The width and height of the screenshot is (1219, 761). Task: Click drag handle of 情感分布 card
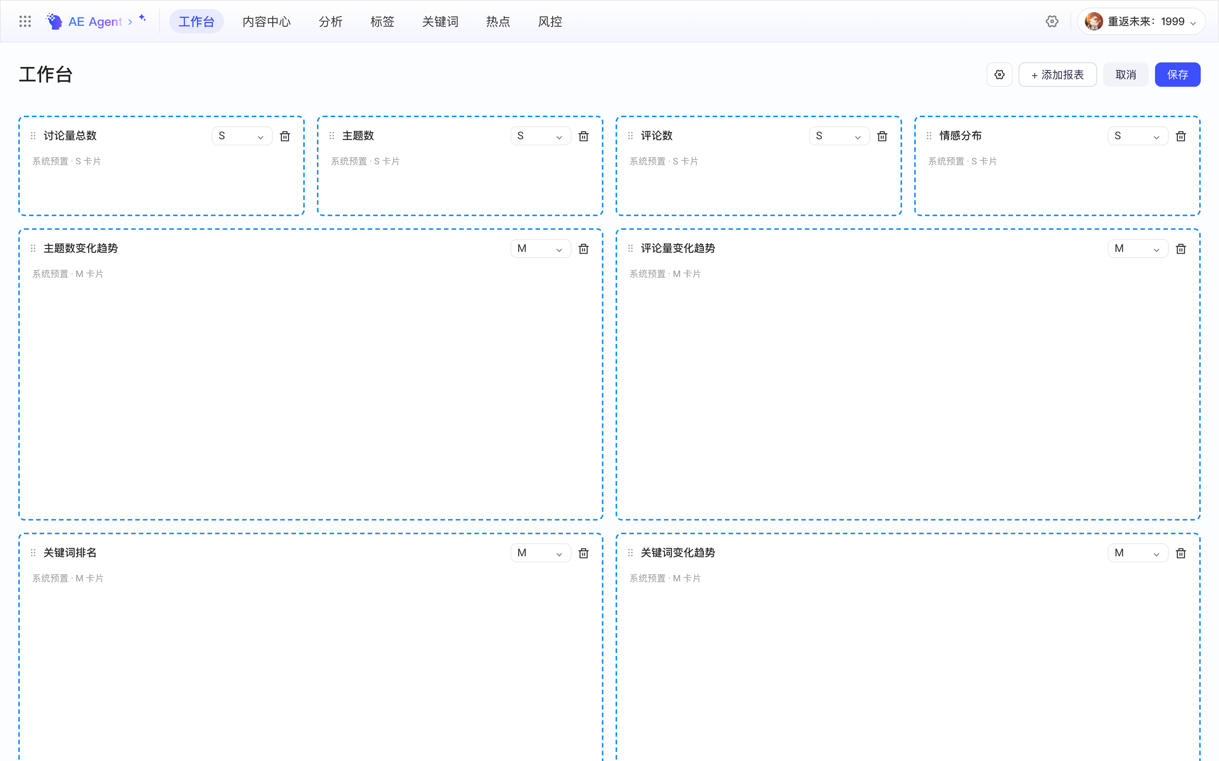pyautogui.click(x=929, y=136)
